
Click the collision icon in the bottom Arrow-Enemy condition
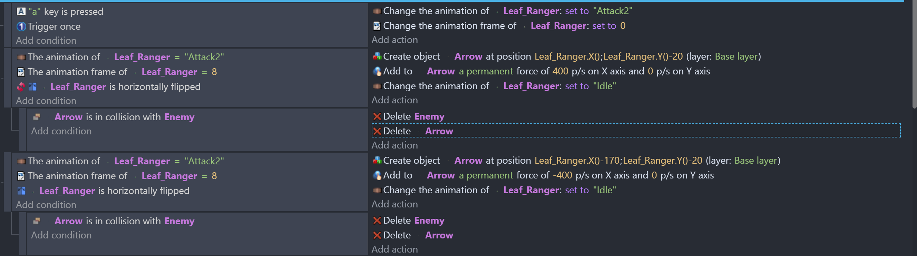[36, 221]
